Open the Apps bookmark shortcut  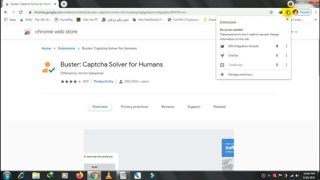pyautogui.click(x=10, y=19)
